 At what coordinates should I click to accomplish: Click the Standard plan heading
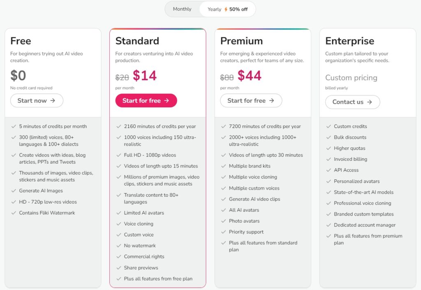tap(137, 41)
